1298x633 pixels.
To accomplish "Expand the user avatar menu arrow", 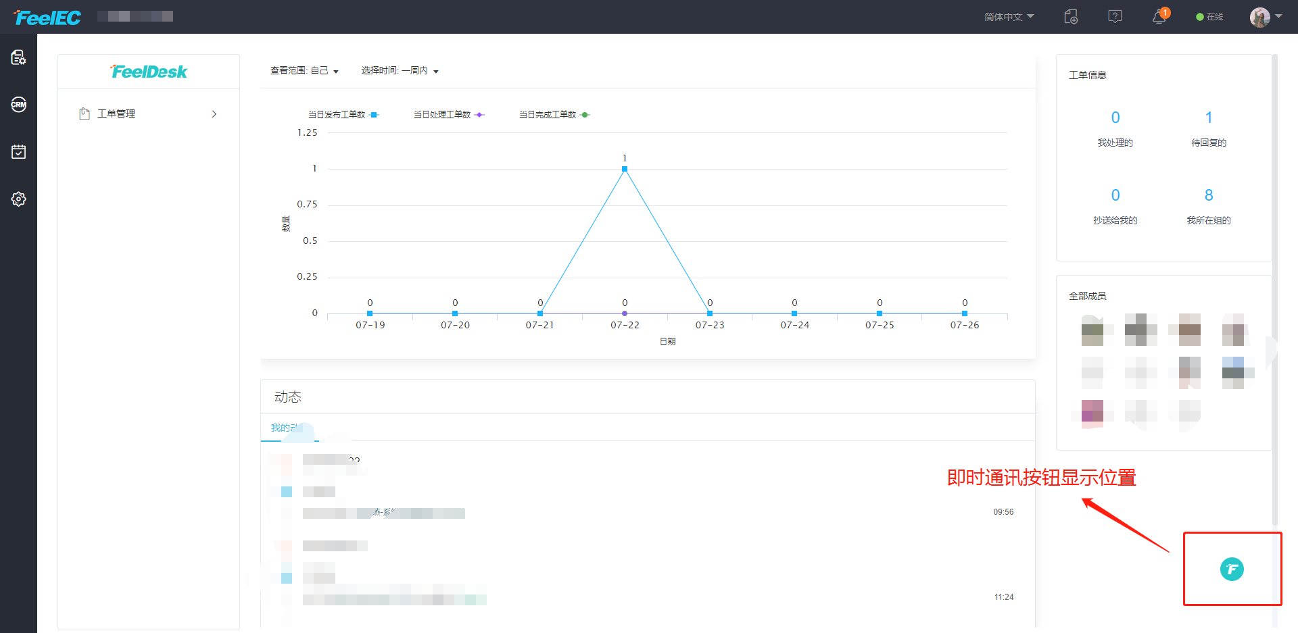I will pos(1278,16).
